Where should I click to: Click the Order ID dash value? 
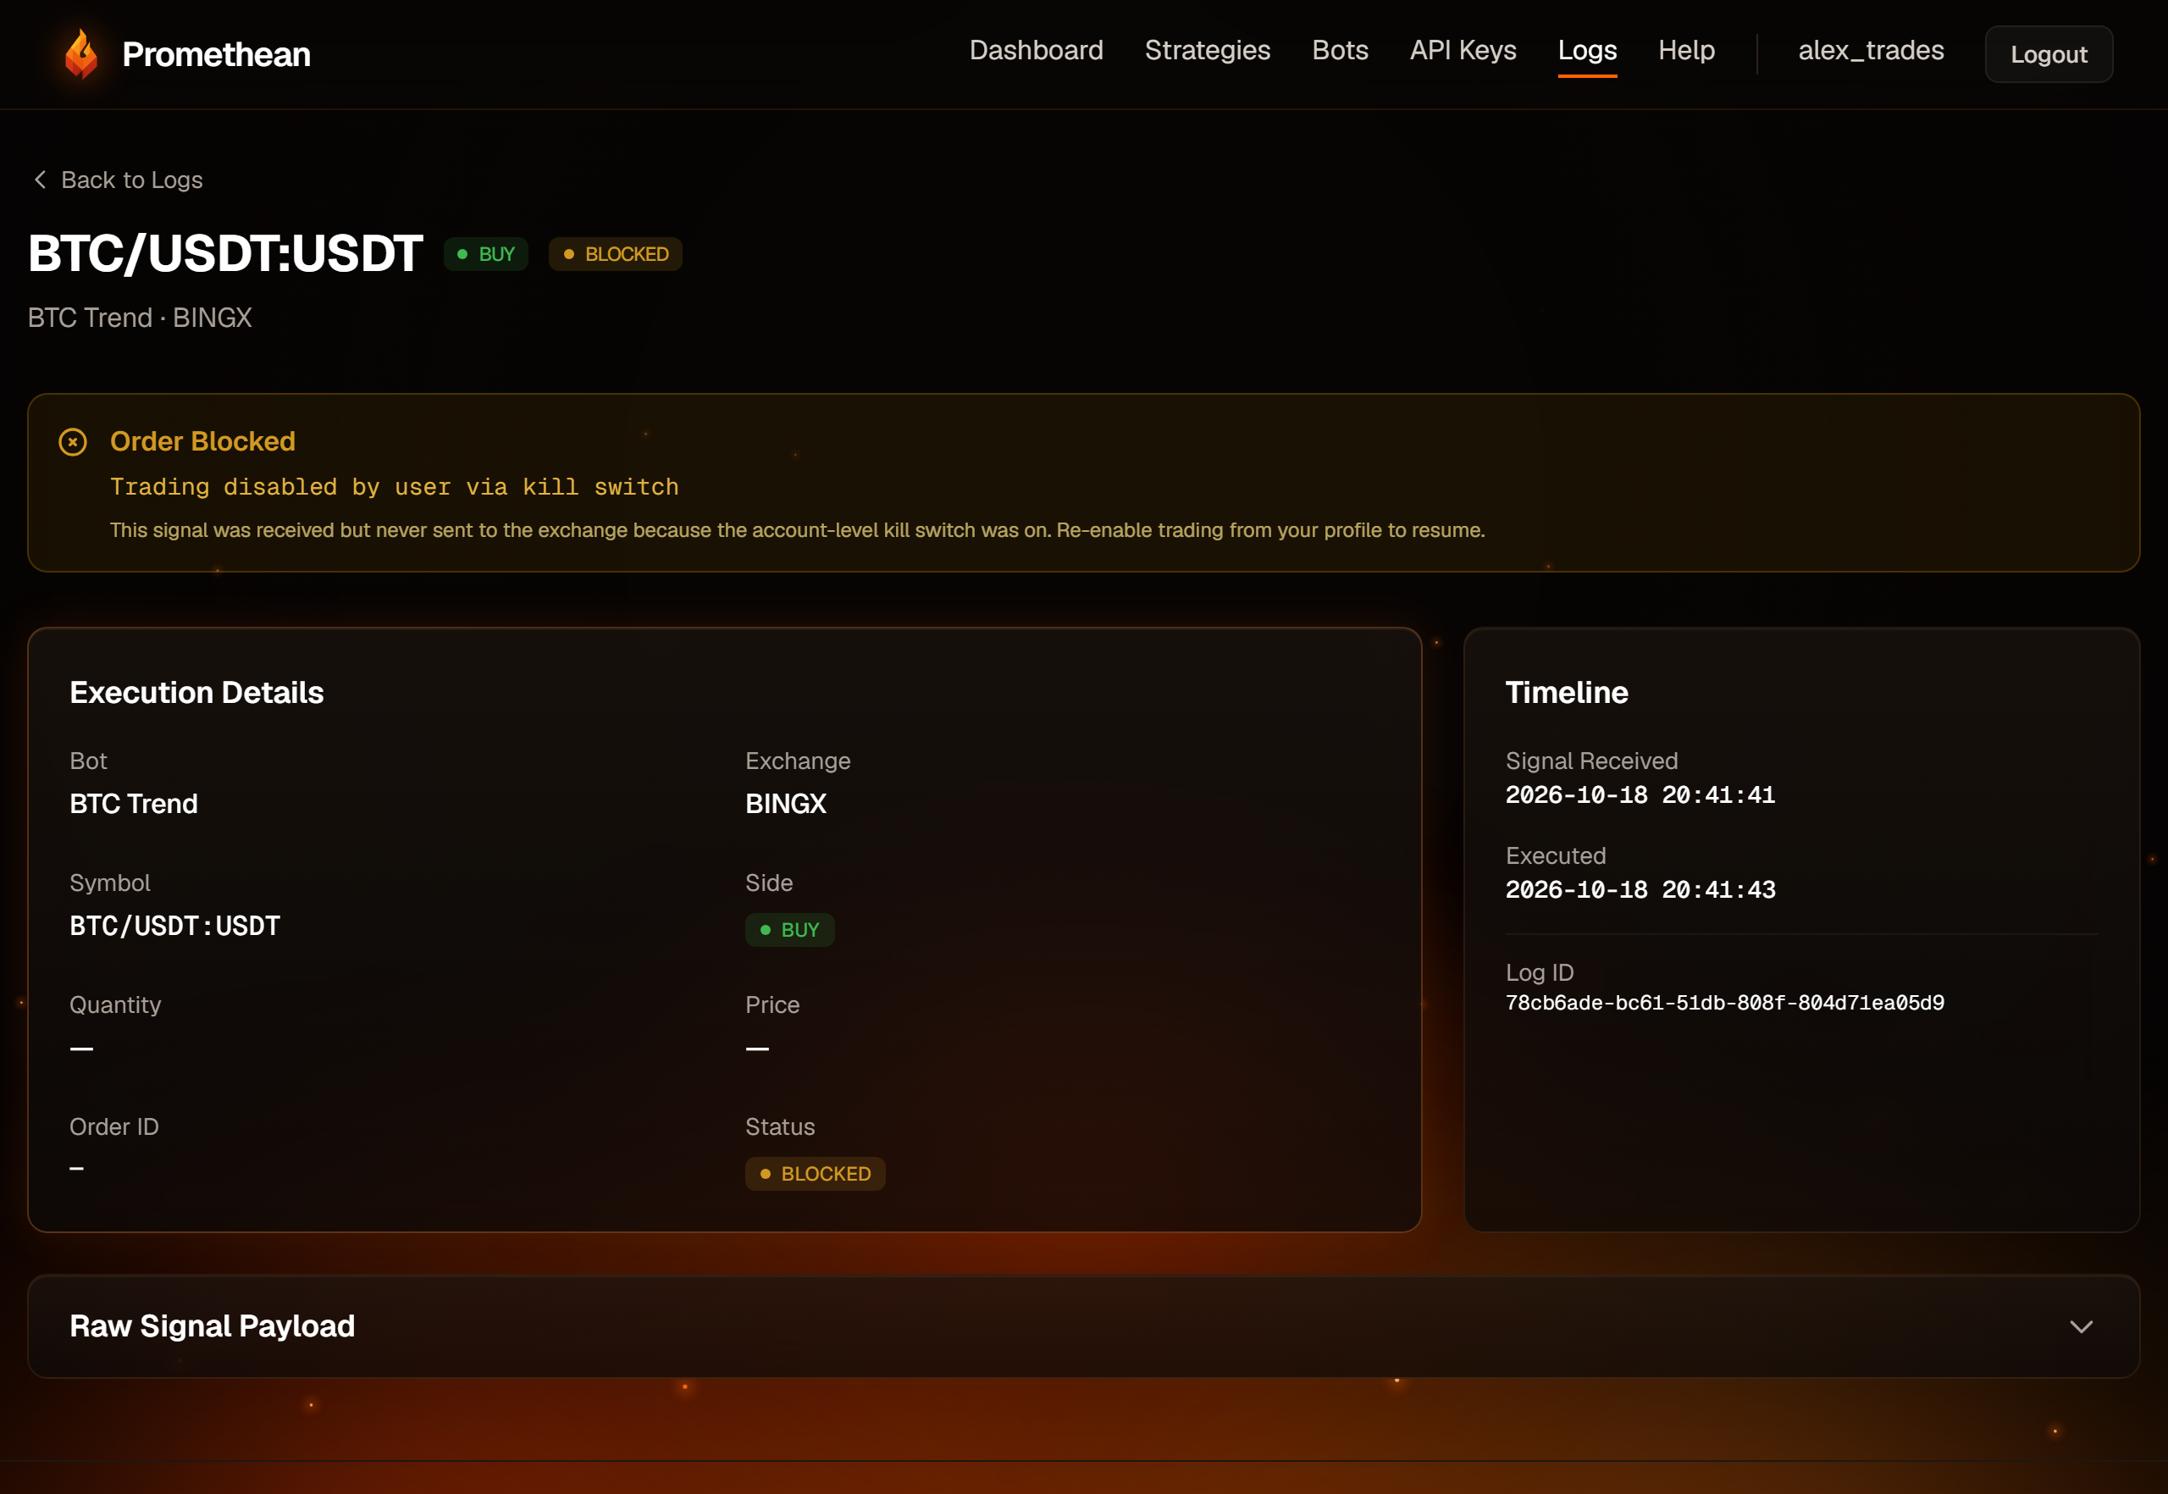click(77, 1168)
